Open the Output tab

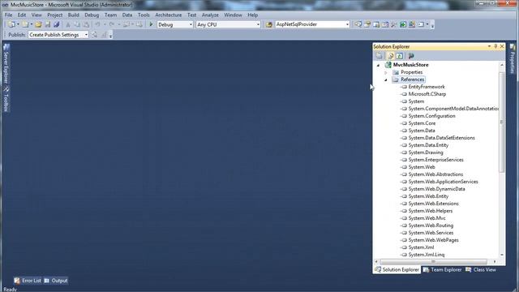point(56,281)
